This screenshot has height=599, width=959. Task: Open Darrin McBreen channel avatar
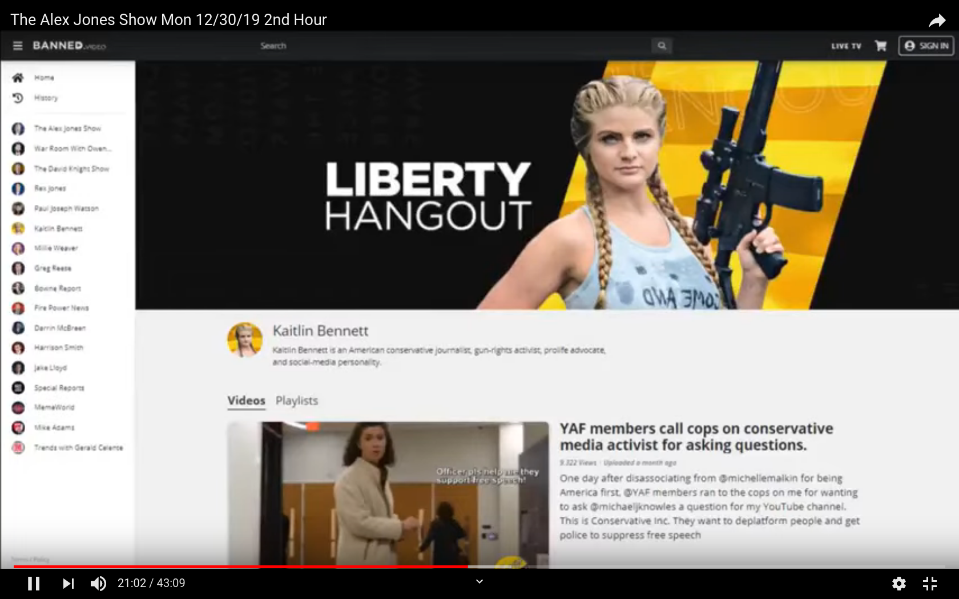click(18, 328)
